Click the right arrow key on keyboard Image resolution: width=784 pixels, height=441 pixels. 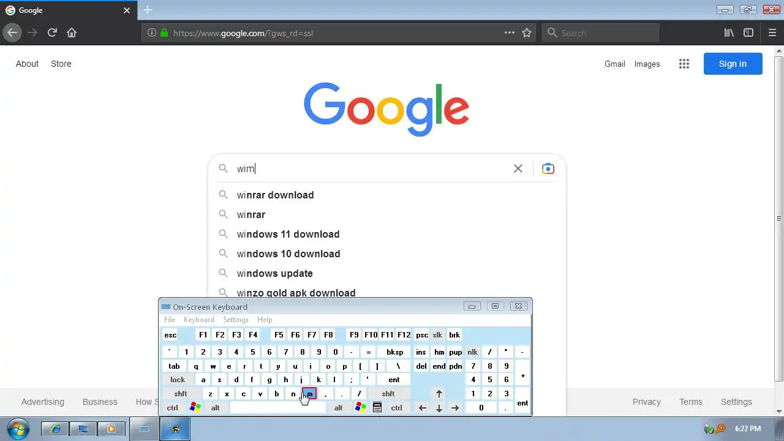[x=455, y=408]
